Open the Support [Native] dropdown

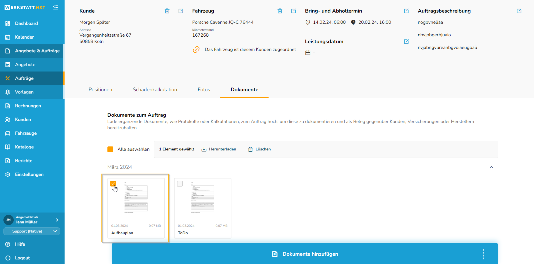click(x=32, y=231)
